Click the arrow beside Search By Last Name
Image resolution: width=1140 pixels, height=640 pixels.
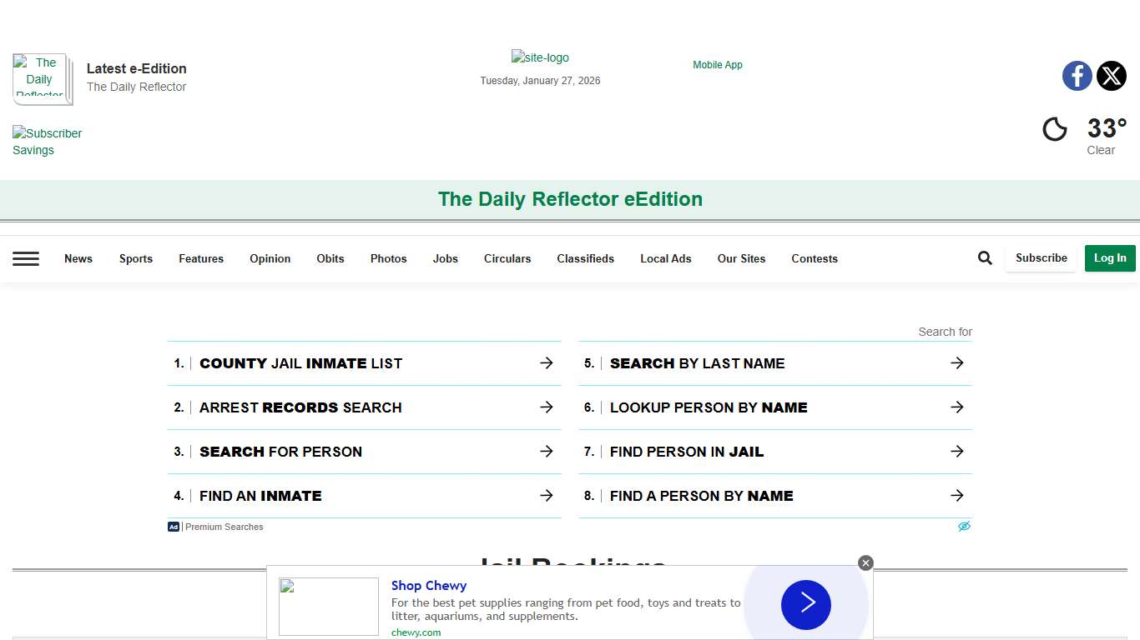click(x=957, y=362)
